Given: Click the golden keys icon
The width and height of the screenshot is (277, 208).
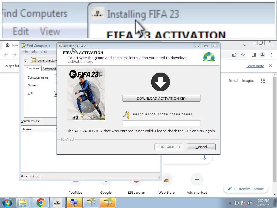Looking at the screenshot, I should click(127, 115).
